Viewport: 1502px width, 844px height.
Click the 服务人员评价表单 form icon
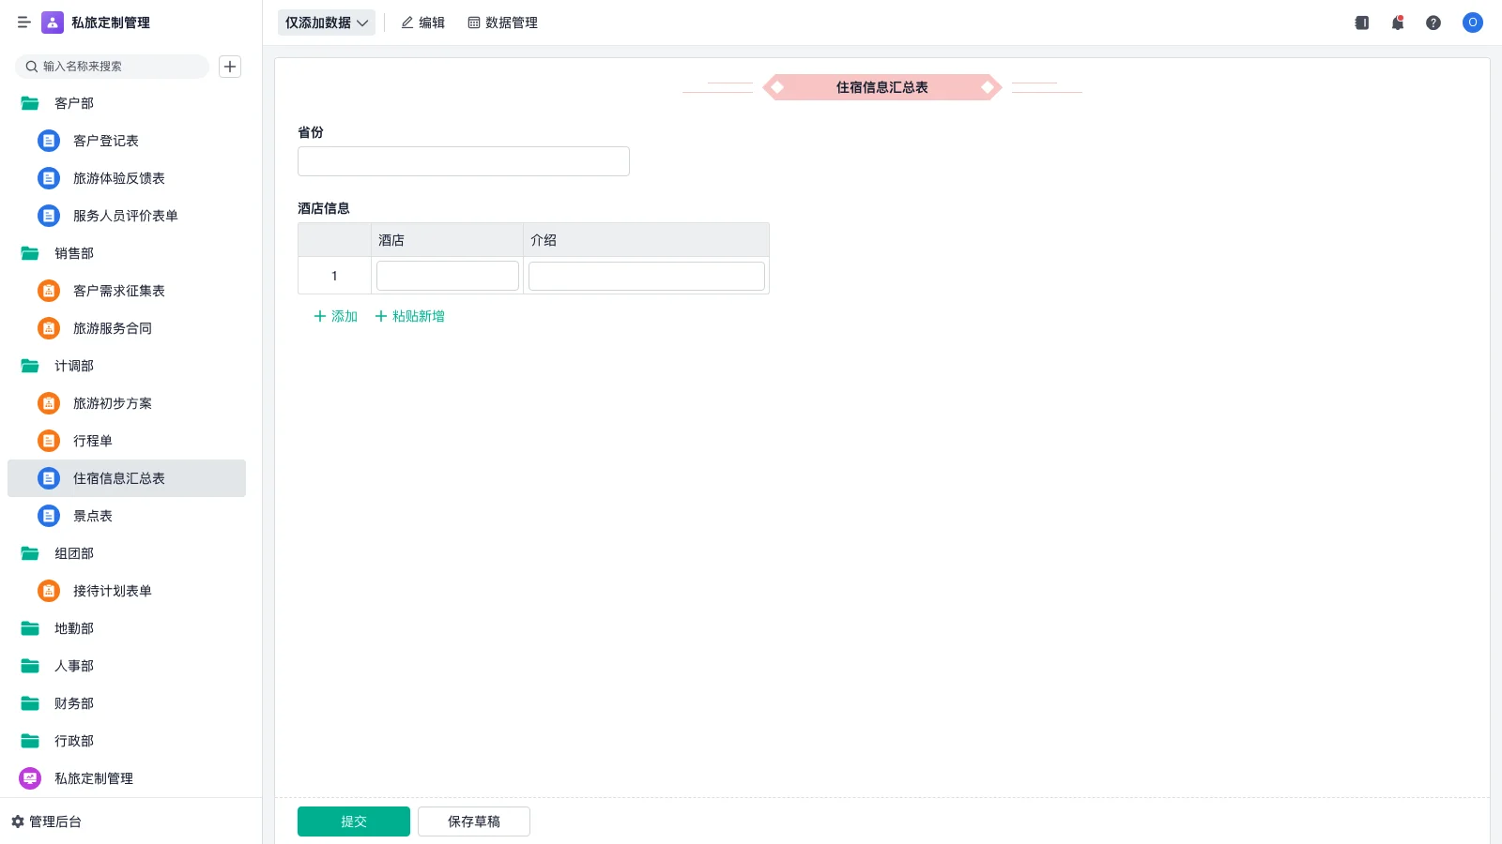click(x=49, y=216)
